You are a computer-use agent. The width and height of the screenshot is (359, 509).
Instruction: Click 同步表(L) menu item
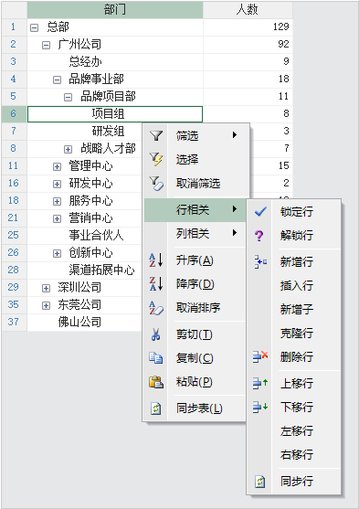[x=195, y=408]
